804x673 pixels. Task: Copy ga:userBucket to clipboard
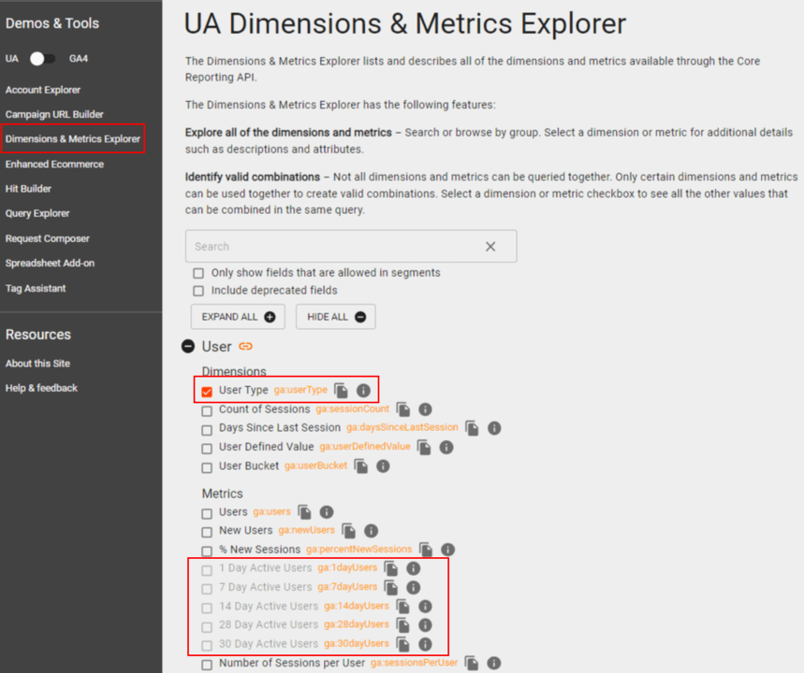click(361, 466)
